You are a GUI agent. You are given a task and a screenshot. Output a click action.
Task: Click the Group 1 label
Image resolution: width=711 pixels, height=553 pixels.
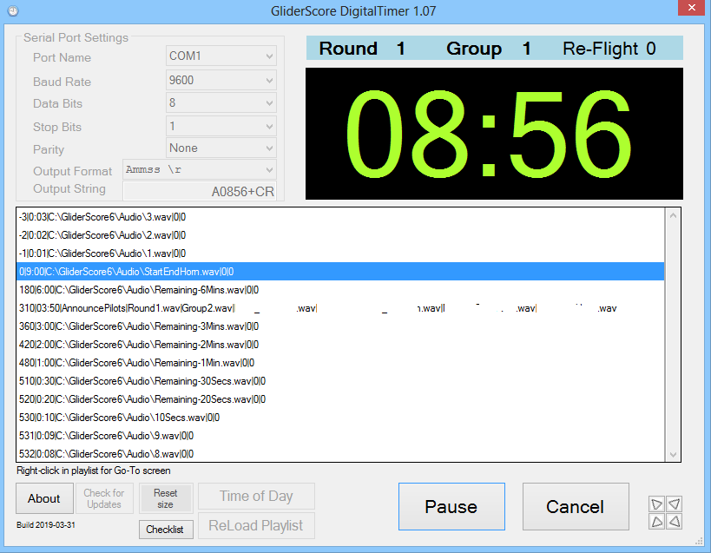click(x=489, y=49)
